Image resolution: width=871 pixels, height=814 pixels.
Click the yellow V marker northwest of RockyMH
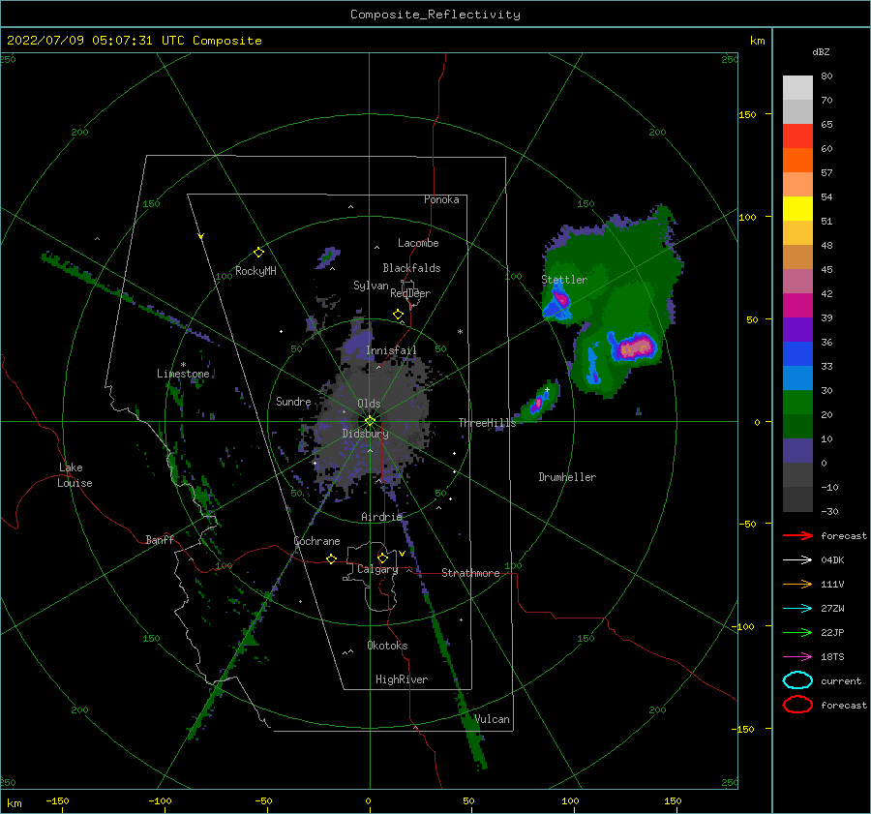(x=200, y=236)
